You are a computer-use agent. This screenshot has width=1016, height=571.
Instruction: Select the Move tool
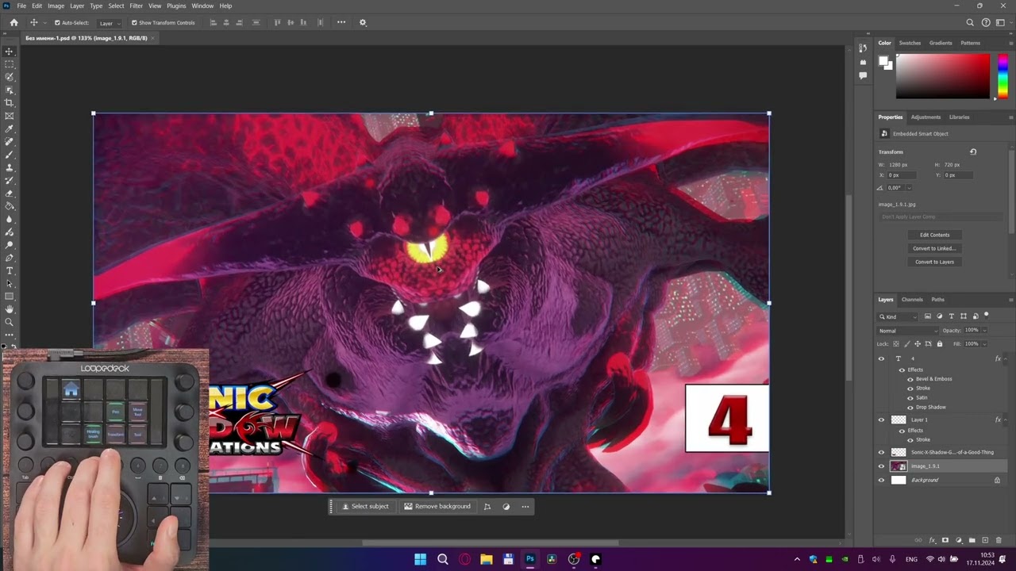pos(10,52)
